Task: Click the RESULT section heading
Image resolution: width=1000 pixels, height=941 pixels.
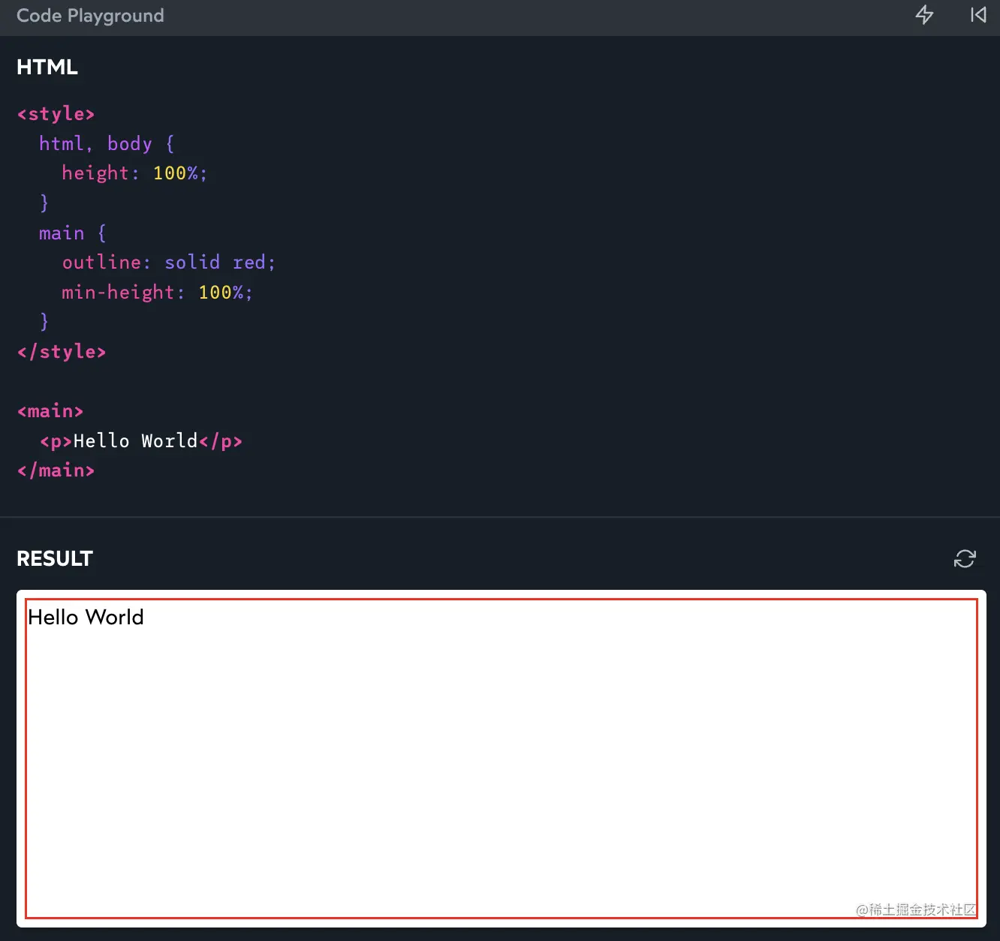Action: (x=55, y=559)
